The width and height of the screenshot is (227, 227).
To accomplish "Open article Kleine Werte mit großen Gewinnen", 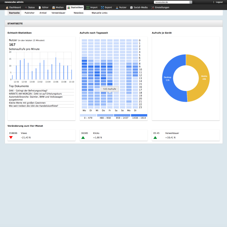I will tap(27, 103).
